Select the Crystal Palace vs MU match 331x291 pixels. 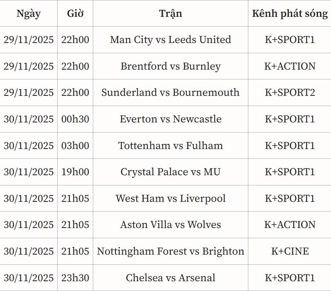170,172
